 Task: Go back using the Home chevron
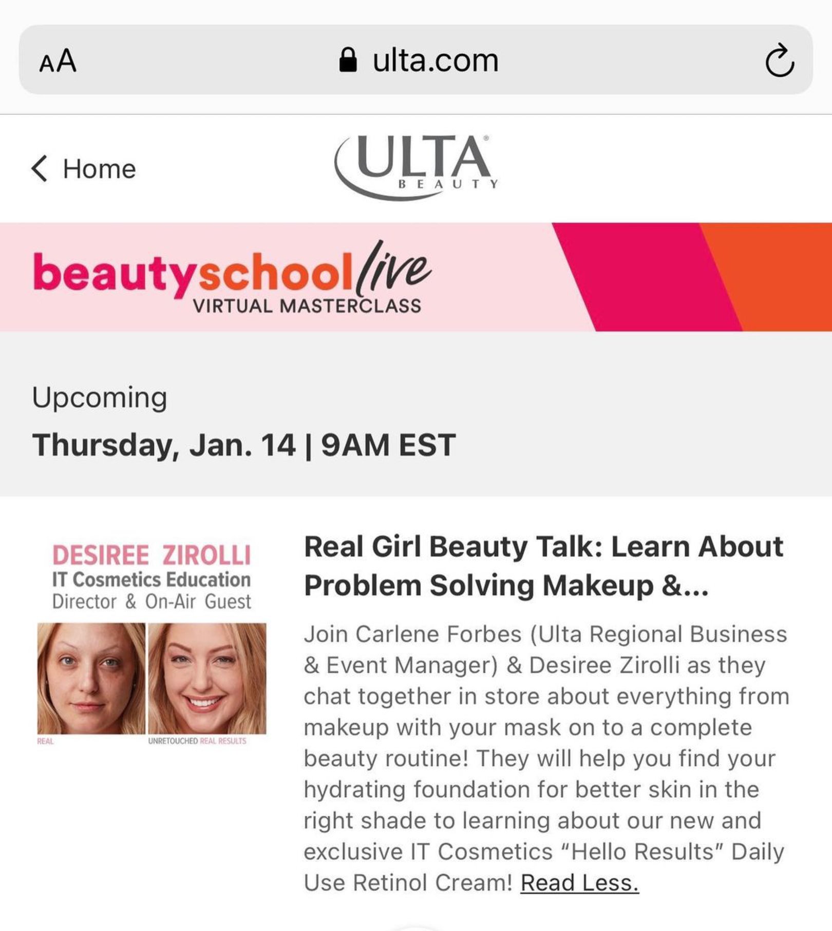pos(39,168)
